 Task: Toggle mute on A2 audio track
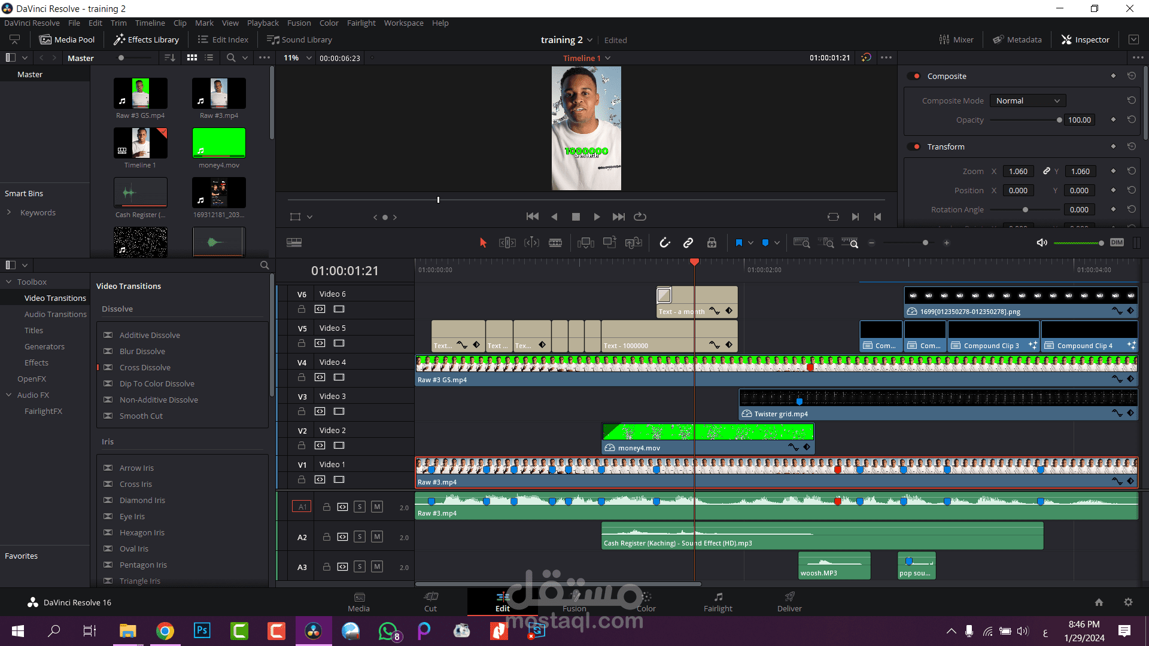click(376, 537)
